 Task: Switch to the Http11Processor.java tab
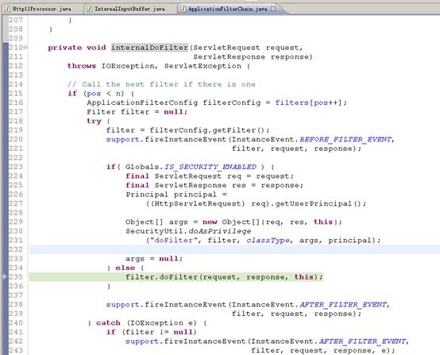[x=41, y=9]
